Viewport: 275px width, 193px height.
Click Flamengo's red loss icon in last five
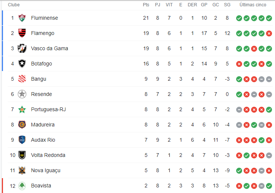point(269,33)
